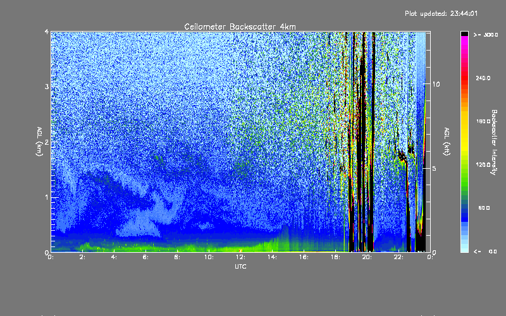Click the '5' kft tick label on right axis
The width and height of the screenshot is (506, 316).
coord(435,168)
